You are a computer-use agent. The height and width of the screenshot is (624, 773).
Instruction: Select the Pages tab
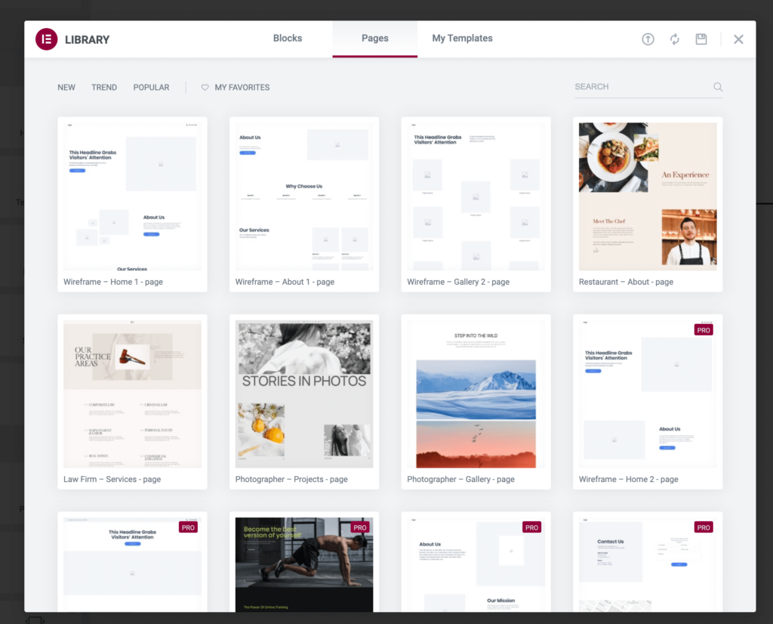[374, 38]
